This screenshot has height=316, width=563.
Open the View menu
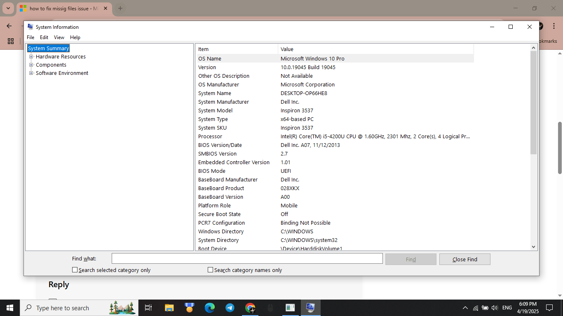[x=59, y=37]
